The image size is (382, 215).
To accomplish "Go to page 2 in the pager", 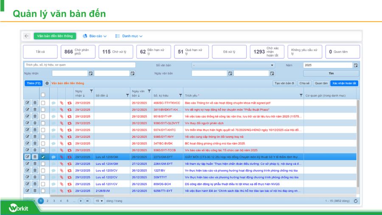I will [47, 201].
